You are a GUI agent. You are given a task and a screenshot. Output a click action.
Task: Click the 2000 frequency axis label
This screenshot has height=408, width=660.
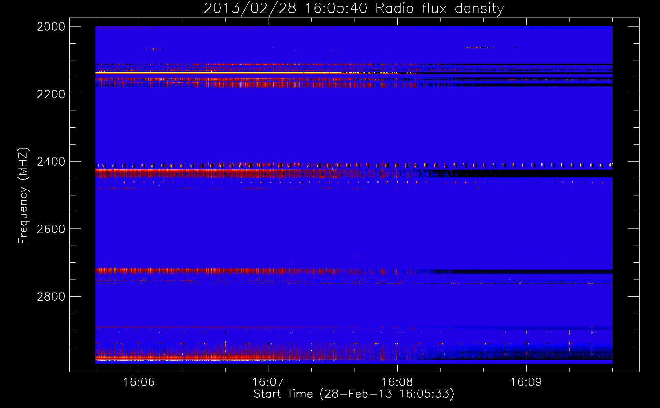(x=51, y=27)
